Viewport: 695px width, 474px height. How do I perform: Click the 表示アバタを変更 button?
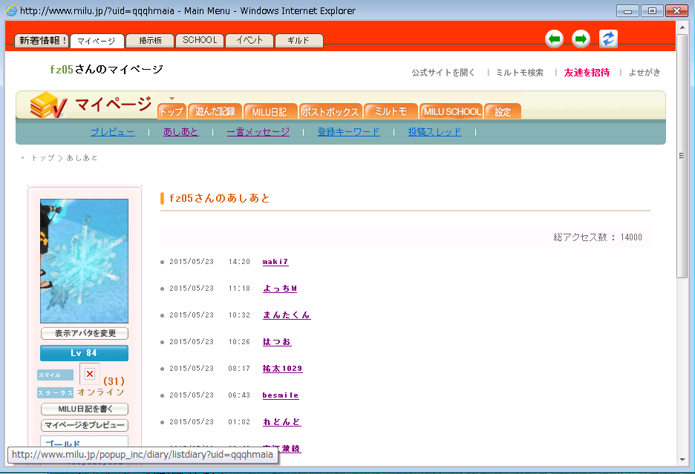84,334
